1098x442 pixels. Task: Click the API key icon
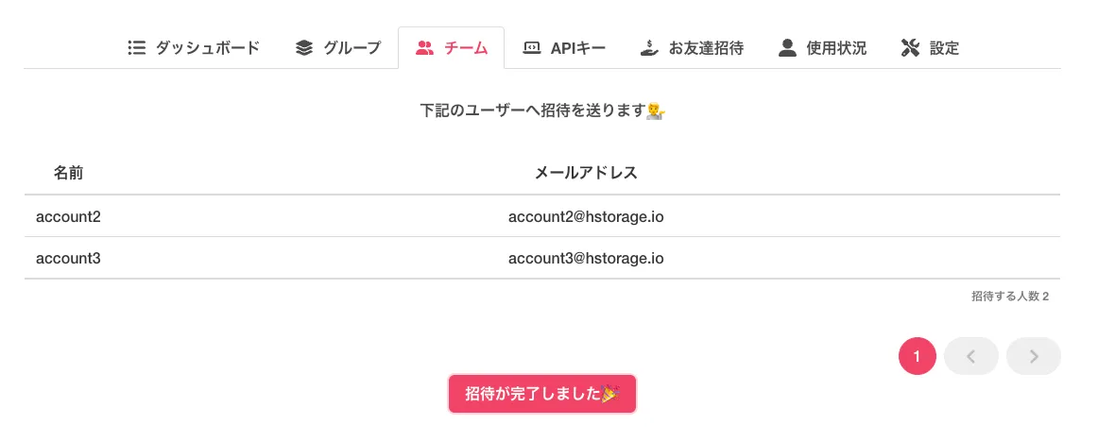click(x=532, y=47)
